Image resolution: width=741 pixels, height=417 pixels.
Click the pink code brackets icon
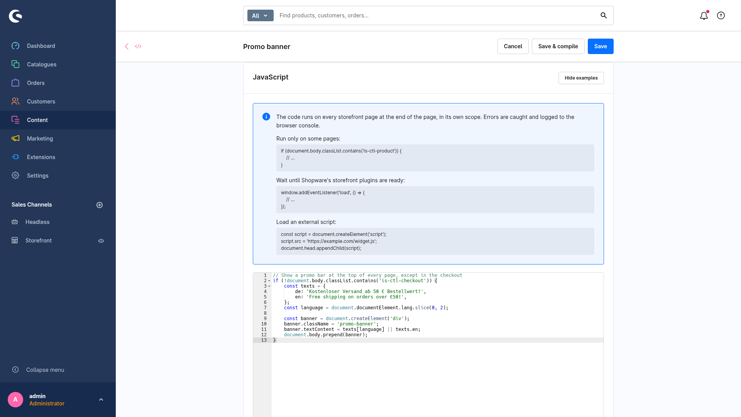pyautogui.click(x=138, y=46)
